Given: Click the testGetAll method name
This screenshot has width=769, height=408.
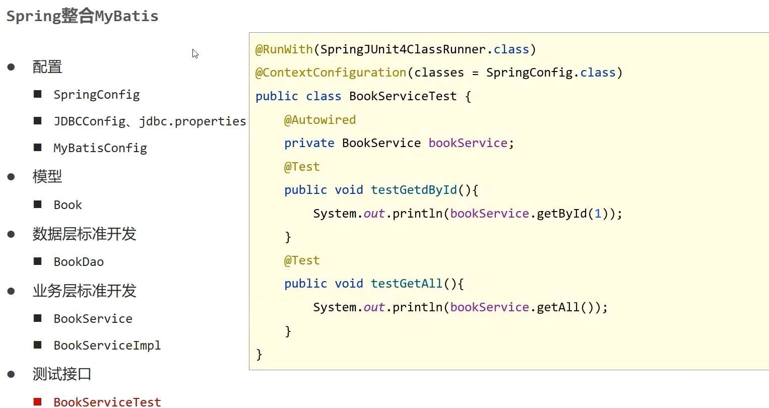Looking at the screenshot, I should click(x=406, y=284).
